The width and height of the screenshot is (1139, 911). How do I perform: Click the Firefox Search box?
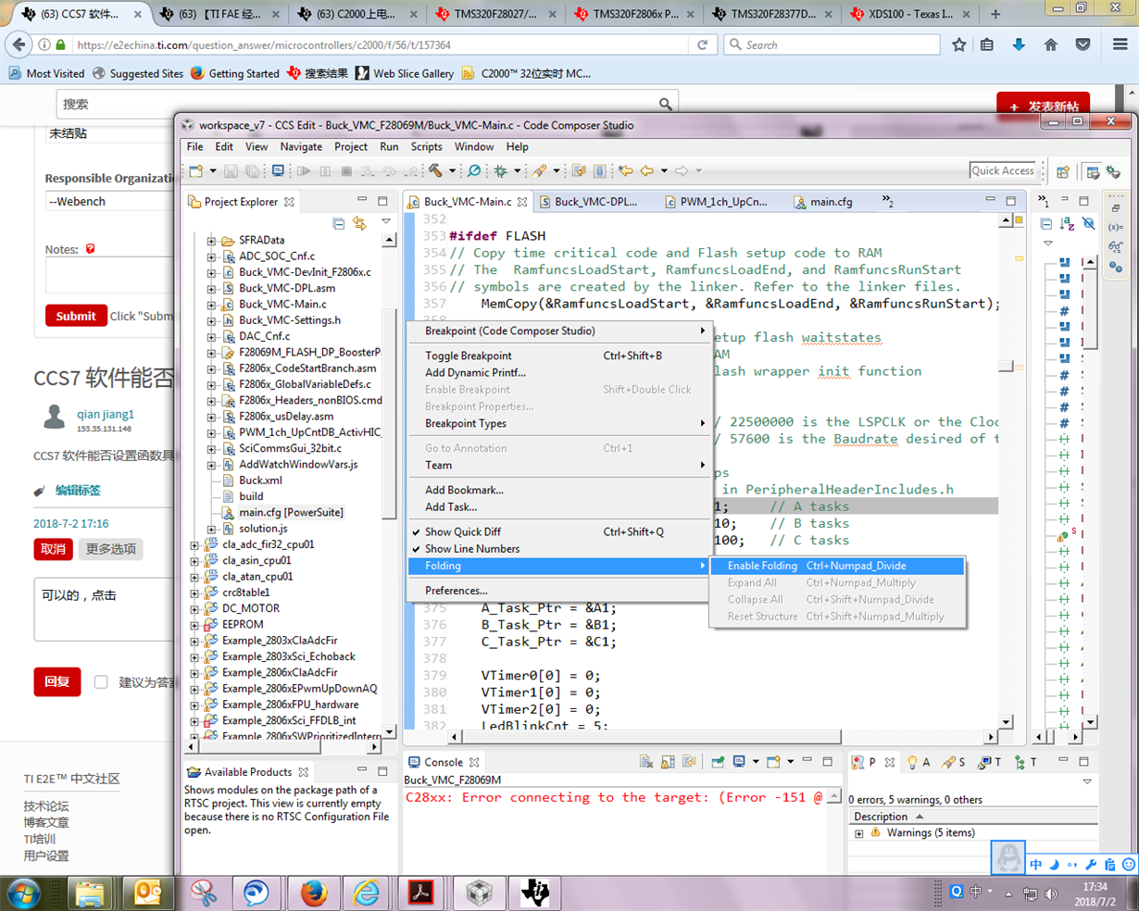(x=832, y=44)
